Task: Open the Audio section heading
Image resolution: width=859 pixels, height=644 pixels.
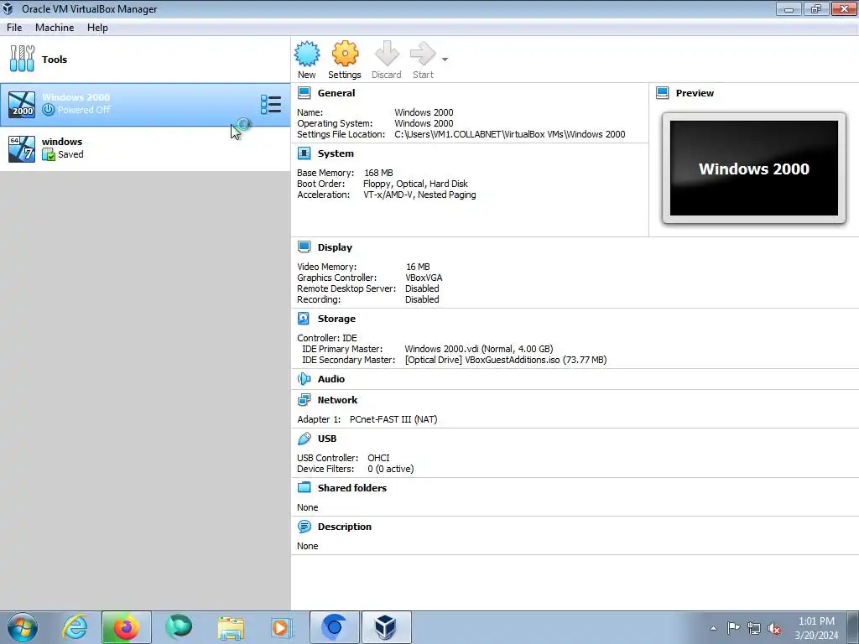Action: (x=331, y=379)
